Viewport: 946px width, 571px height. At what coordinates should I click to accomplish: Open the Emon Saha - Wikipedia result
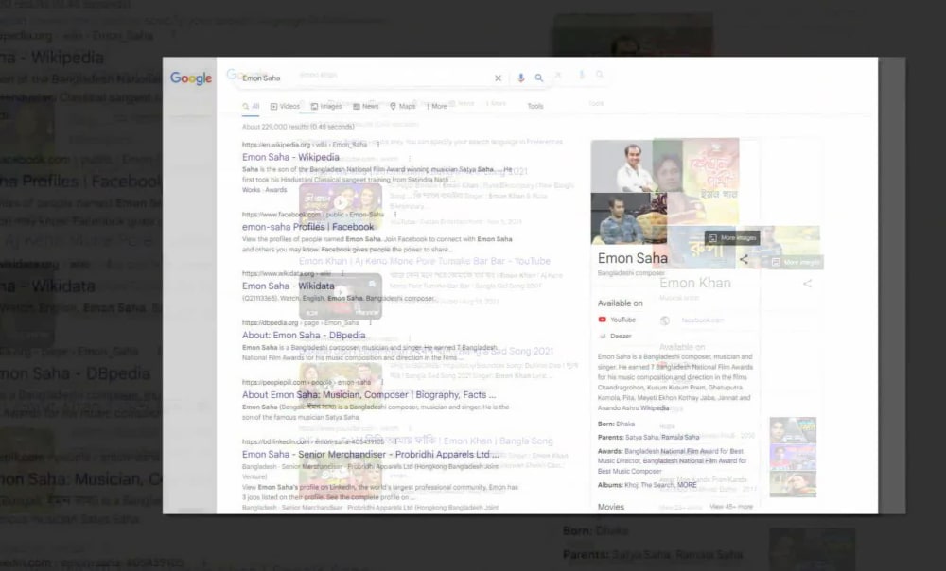290,157
